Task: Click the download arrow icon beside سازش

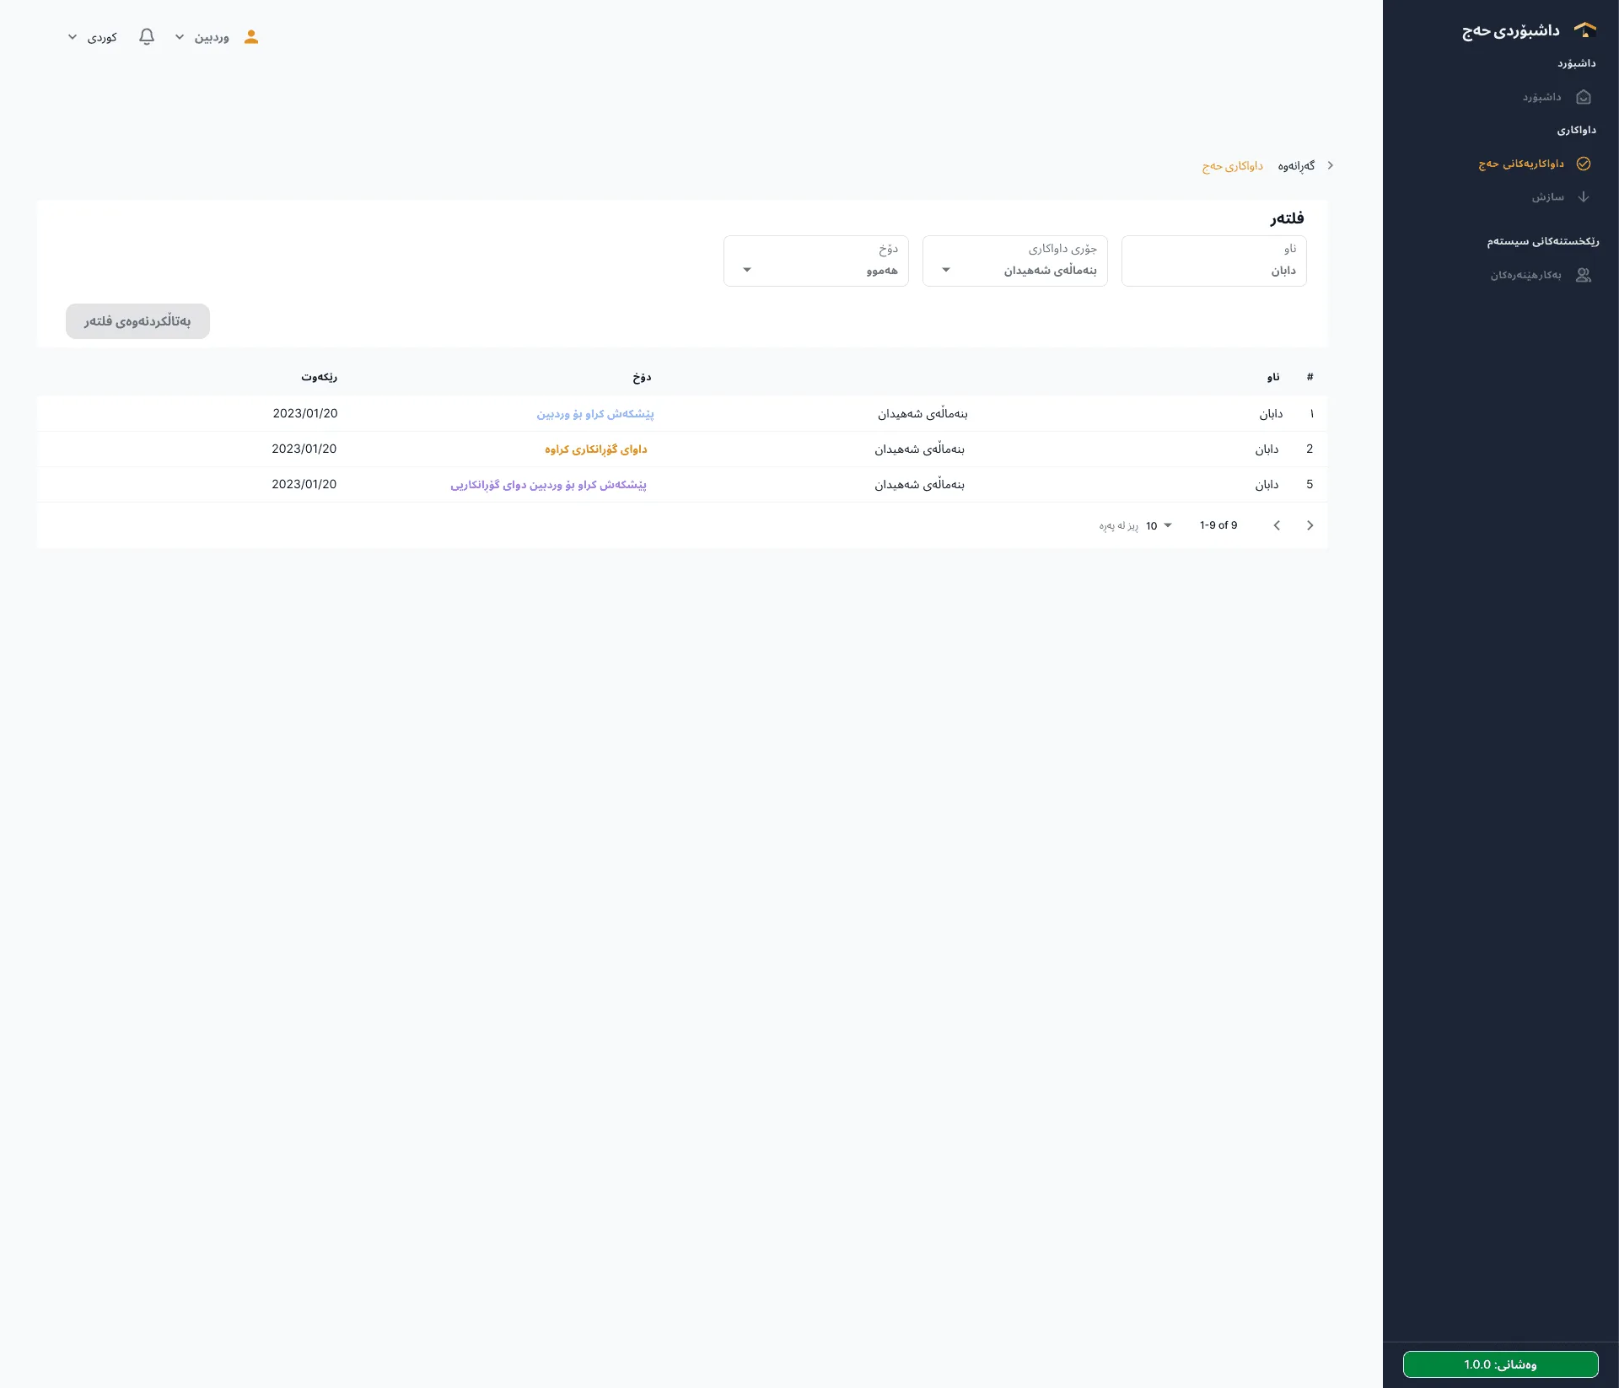Action: click(x=1584, y=196)
